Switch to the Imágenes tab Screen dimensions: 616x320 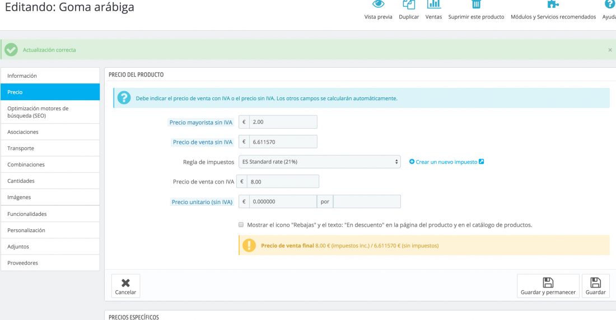click(50, 197)
